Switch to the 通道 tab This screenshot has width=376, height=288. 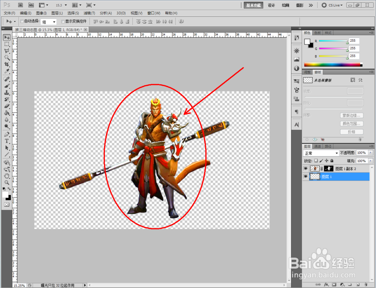point(317,146)
